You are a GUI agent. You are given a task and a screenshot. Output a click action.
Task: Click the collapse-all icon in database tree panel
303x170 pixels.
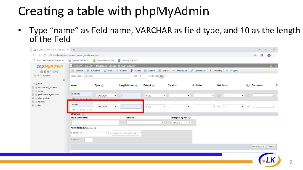(x=64, y=80)
